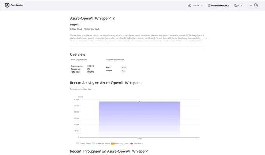Image resolution: width=265 pixels, height=155 pixels.
Task: Toggle Completion Tokens legend swatch
Action: click(x=94, y=143)
